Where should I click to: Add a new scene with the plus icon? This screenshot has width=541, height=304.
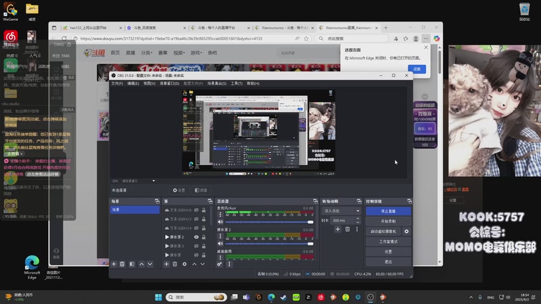(114, 264)
